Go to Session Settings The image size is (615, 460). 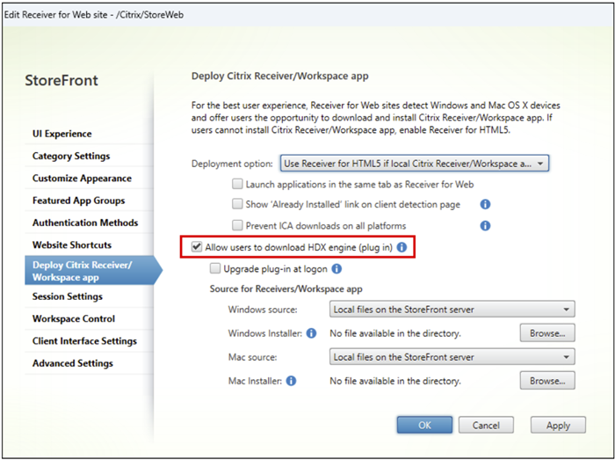(68, 296)
